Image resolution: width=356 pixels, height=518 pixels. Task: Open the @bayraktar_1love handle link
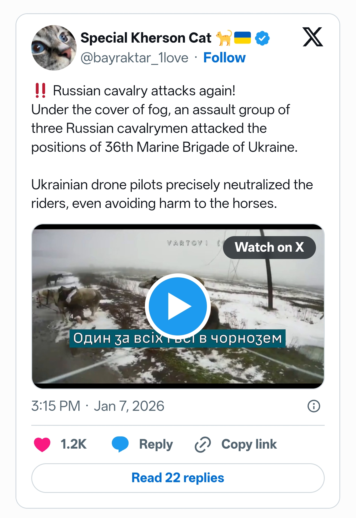134,58
